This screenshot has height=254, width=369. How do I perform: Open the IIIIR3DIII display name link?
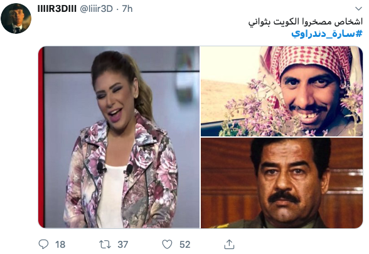coord(56,9)
